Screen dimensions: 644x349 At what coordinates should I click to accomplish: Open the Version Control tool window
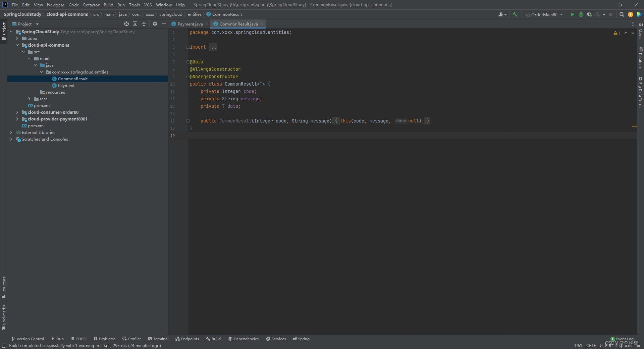pos(28,339)
